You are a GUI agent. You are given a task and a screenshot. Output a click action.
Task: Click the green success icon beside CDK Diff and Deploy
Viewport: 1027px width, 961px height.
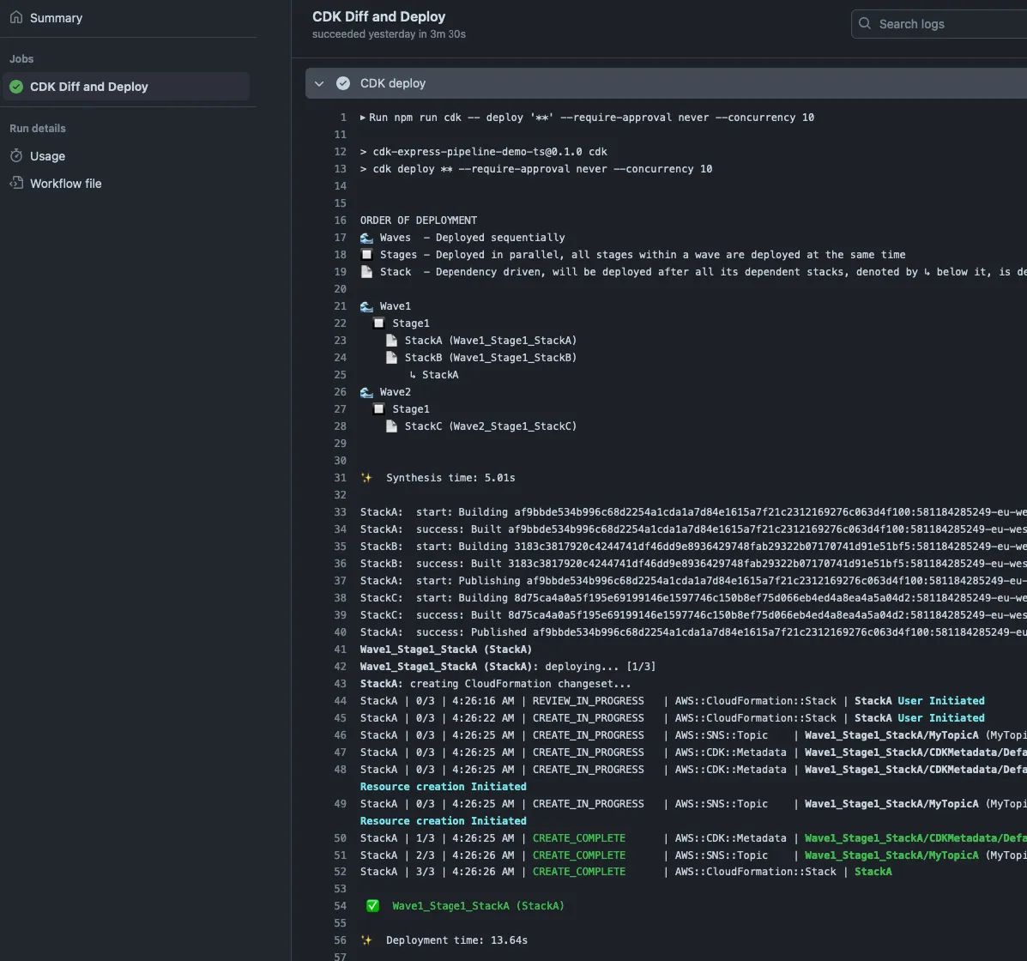point(16,87)
